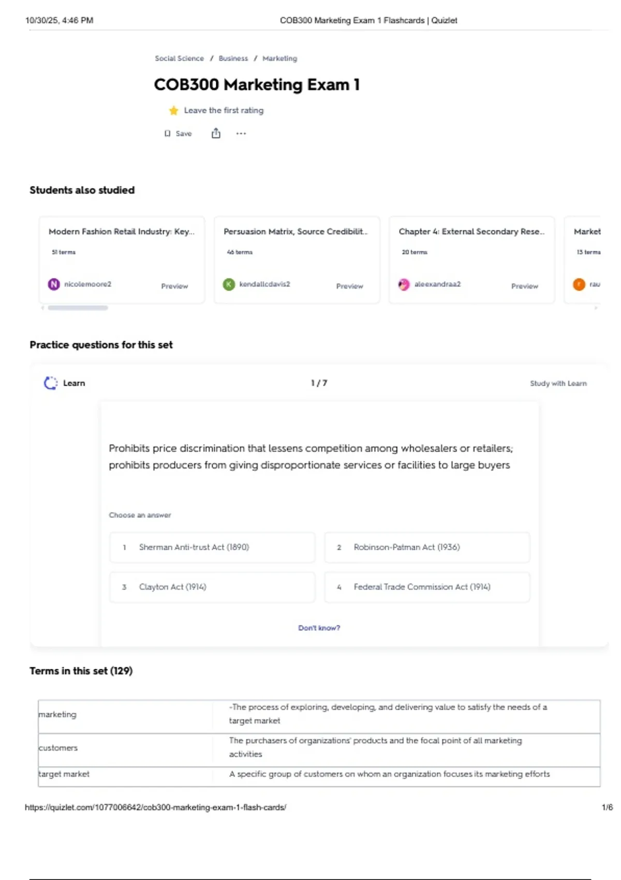The height and width of the screenshot is (880, 621).
Task: Open nicolemoore2 profile avatar
Action: pos(54,284)
